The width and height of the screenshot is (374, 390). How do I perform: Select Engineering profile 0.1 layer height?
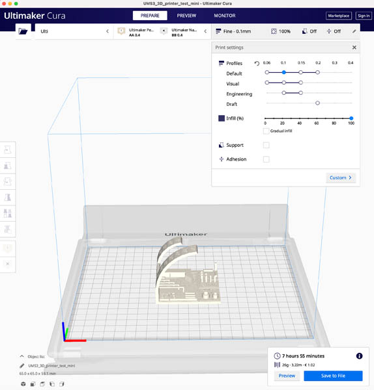pos(283,93)
